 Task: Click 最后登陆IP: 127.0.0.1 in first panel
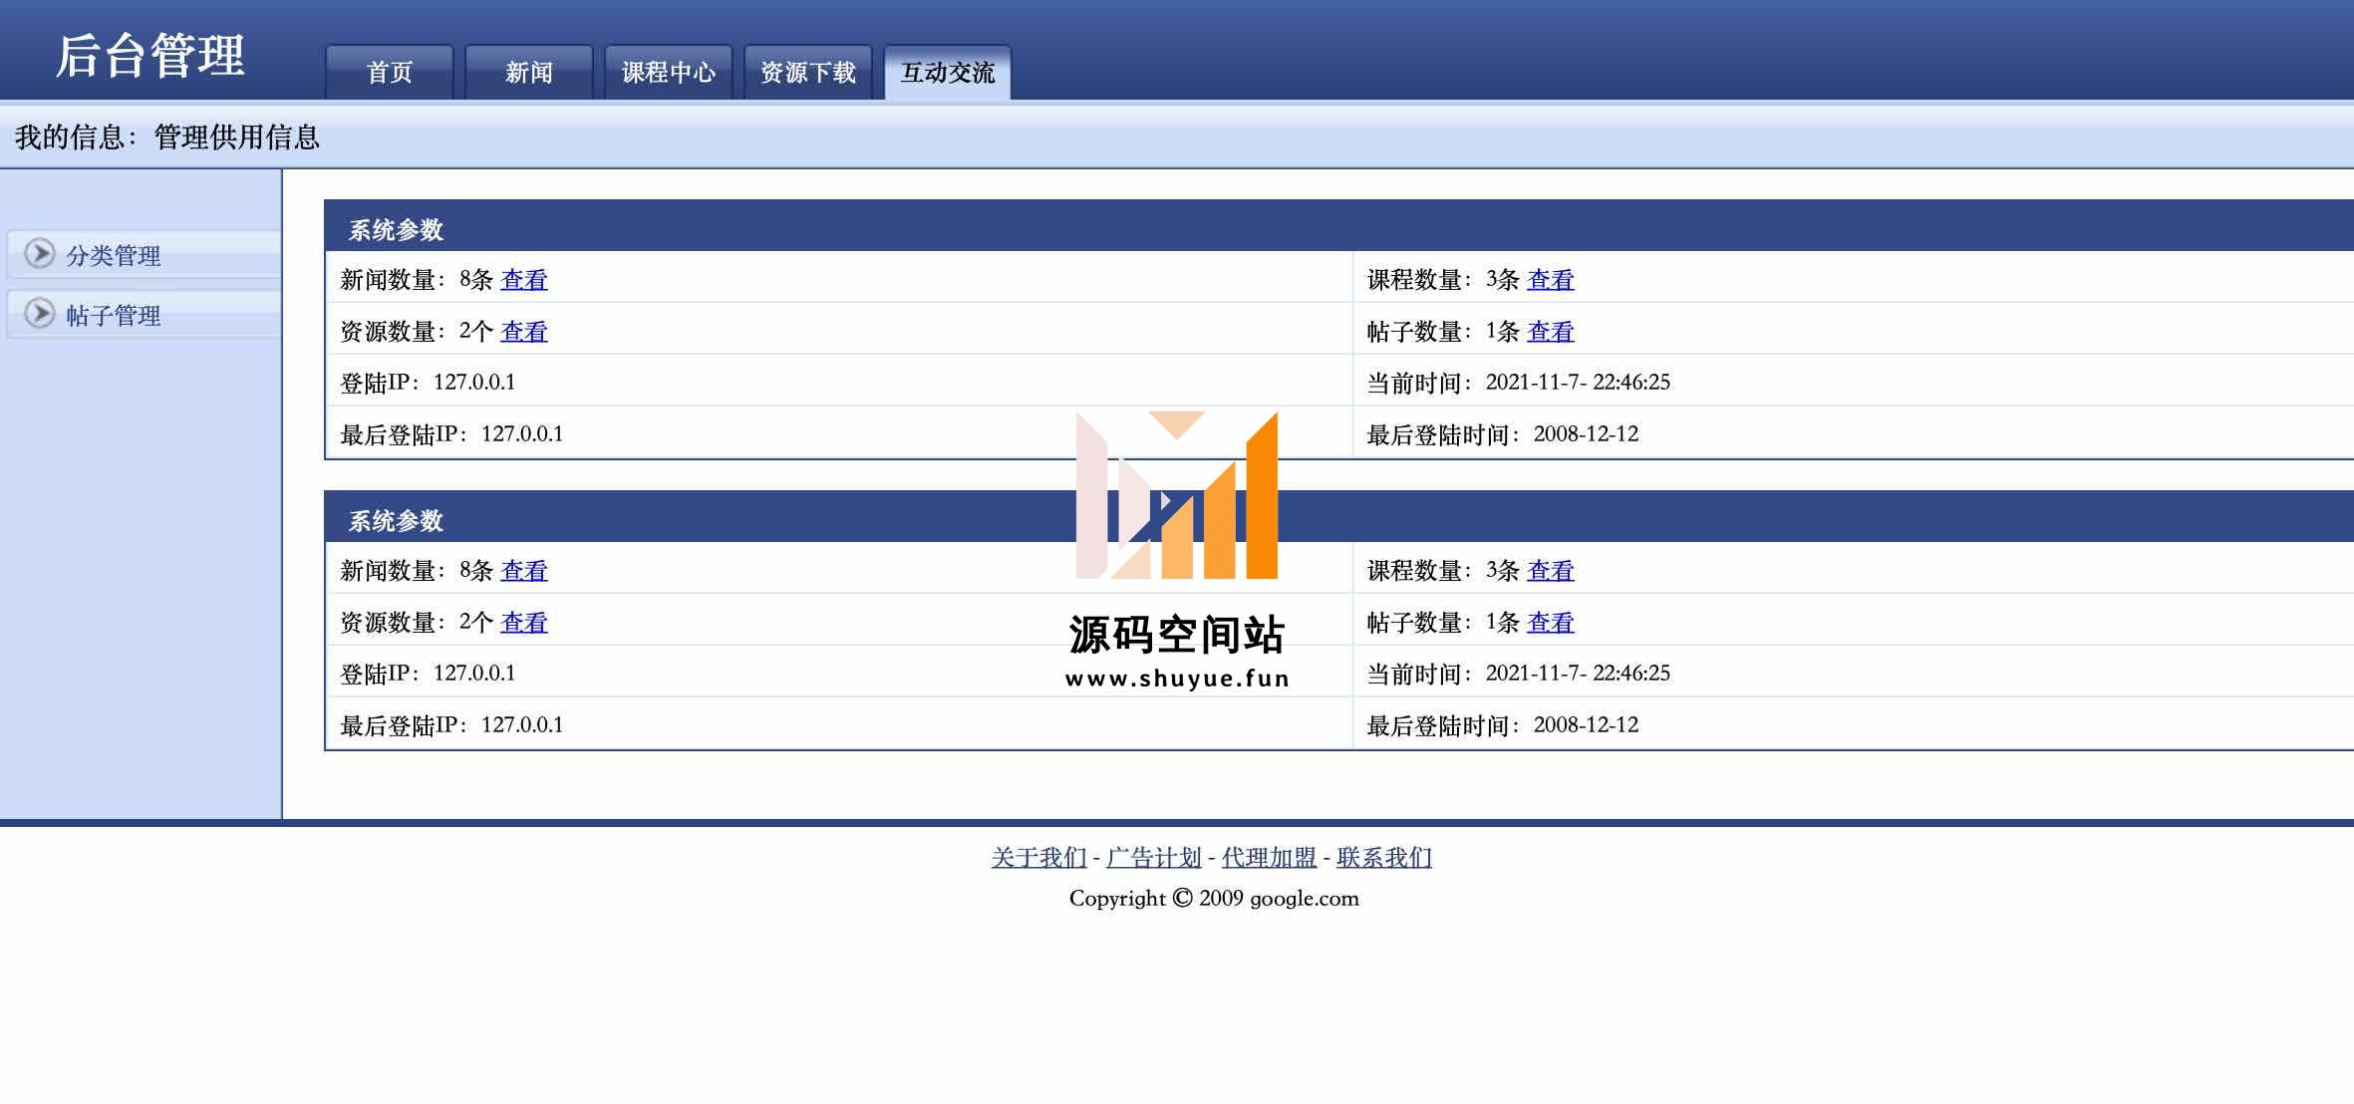(x=451, y=434)
